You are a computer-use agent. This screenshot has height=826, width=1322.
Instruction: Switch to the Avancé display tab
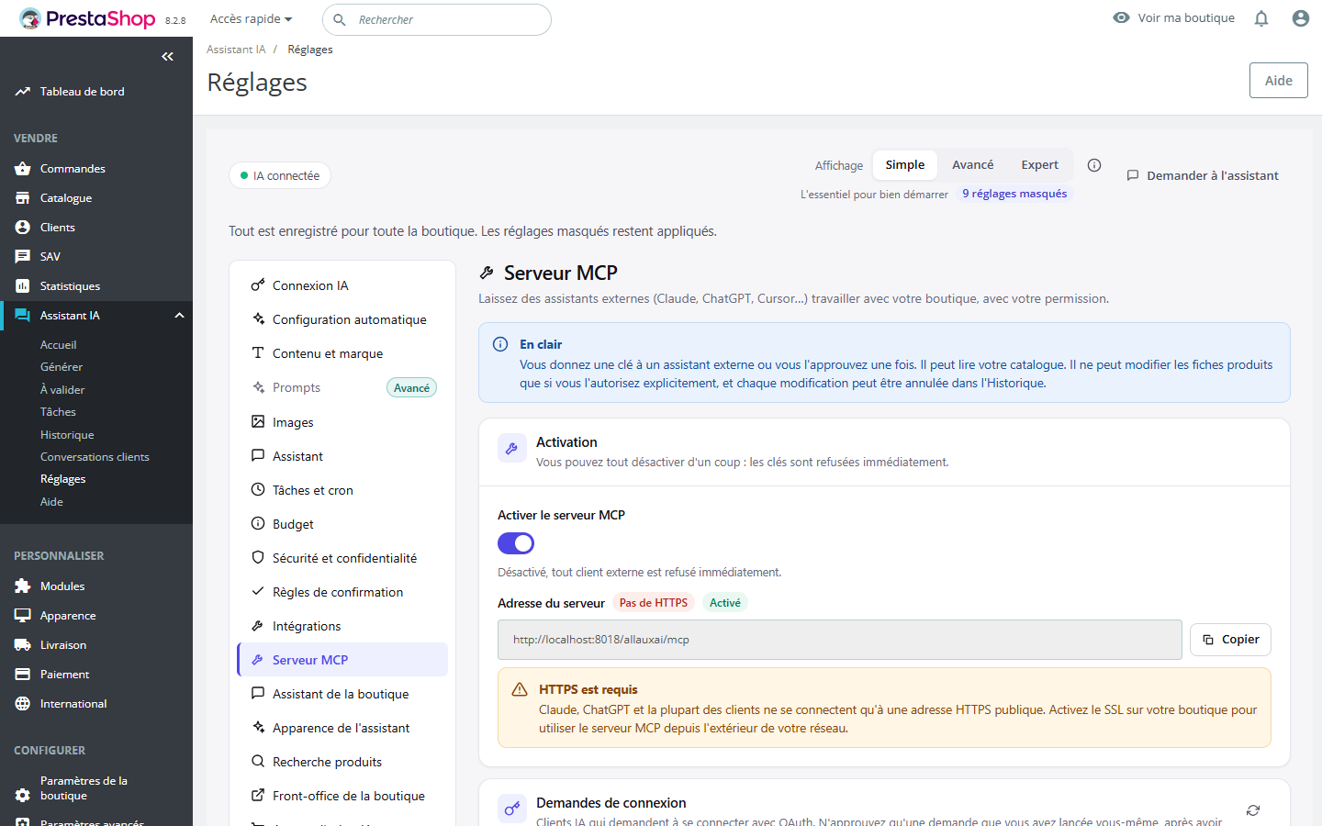[x=972, y=165]
